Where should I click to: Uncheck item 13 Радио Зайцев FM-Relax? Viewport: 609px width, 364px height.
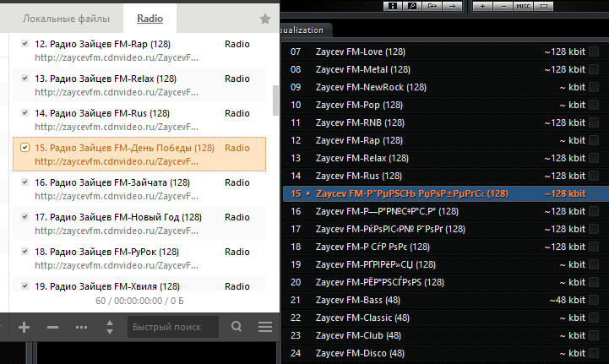[24, 78]
